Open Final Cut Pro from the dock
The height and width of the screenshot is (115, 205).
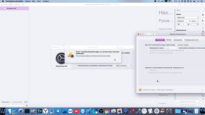[x=107, y=111]
